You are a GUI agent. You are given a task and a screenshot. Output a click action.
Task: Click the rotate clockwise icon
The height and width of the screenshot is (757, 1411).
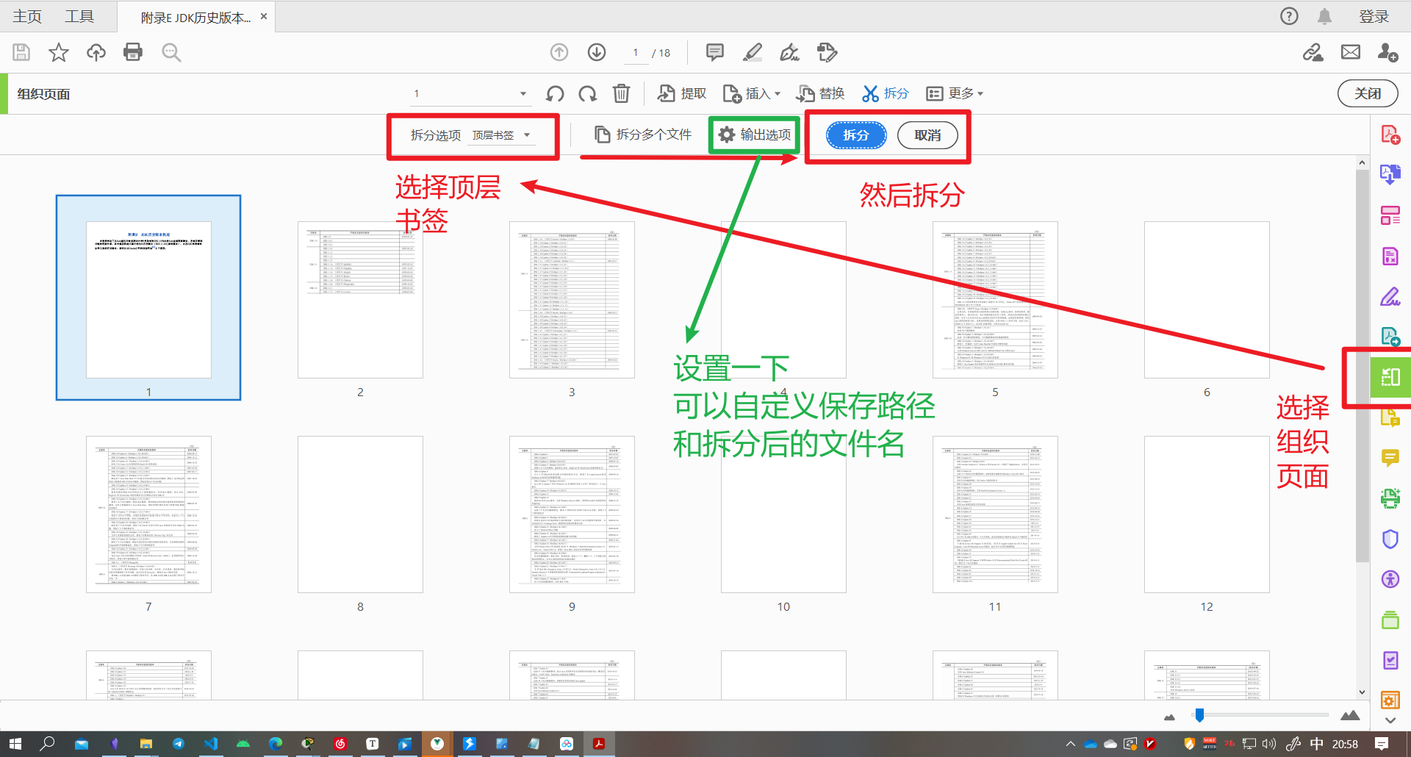587,93
